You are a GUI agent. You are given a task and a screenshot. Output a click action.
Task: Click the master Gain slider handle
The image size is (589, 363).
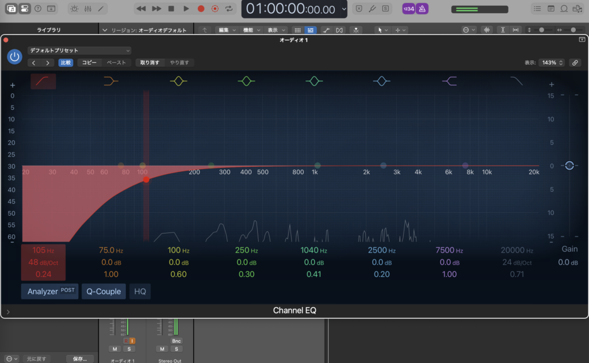tap(569, 165)
